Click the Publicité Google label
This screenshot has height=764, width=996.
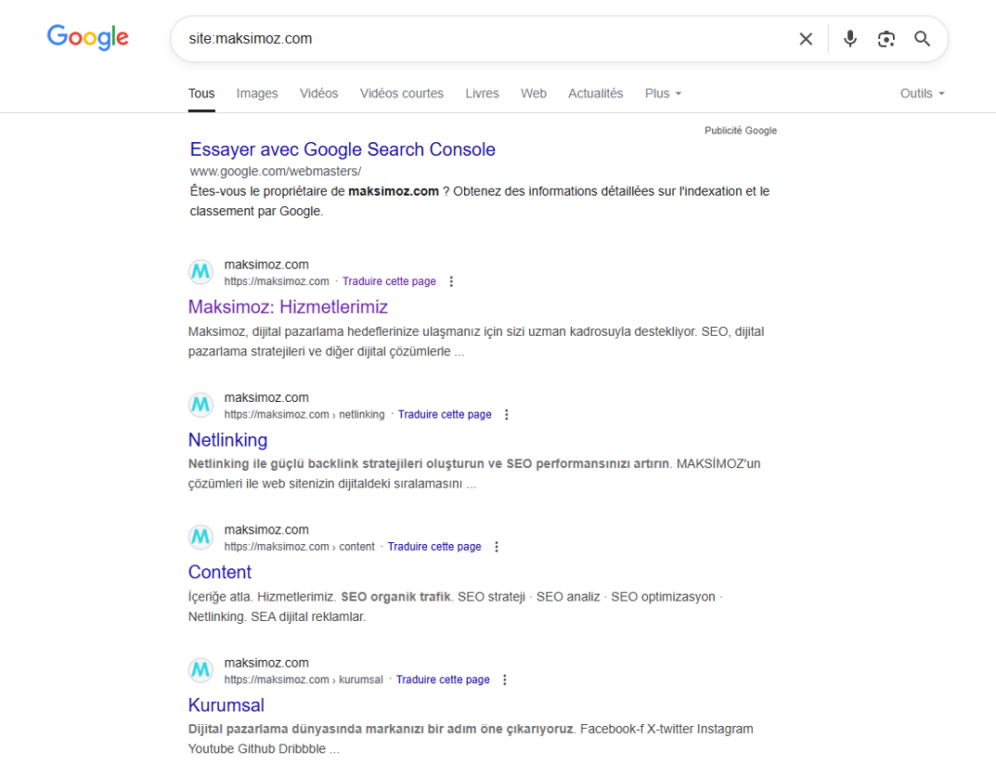click(x=740, y=130)
